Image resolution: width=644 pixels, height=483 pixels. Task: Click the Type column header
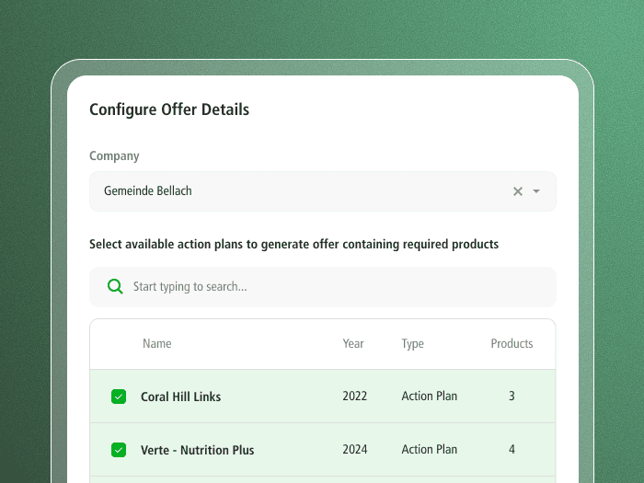[x=412, y=344]
